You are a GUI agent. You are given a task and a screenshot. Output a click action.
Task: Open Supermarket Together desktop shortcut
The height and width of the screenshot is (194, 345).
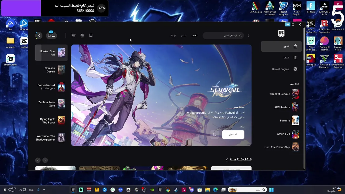(x=338, y=62)
